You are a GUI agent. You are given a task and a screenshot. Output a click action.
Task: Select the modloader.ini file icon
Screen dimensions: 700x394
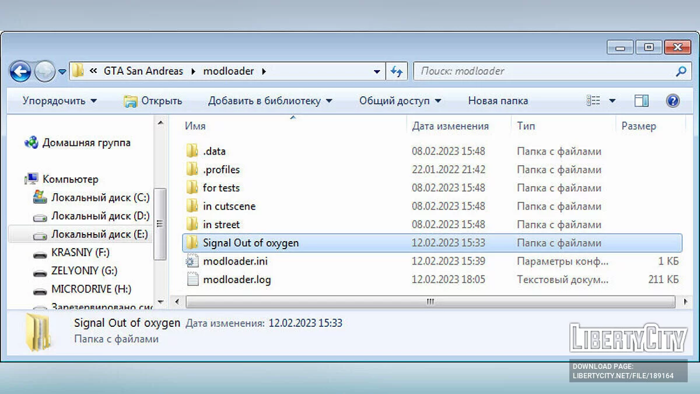pyautogui.click(x=192, y=261)
